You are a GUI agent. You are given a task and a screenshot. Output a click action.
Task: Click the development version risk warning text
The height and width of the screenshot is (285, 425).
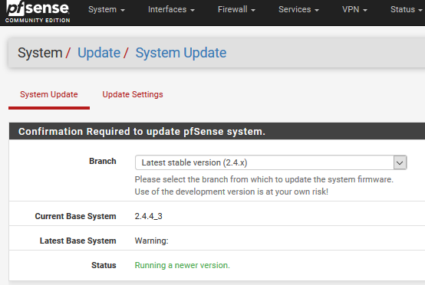pos(232,192)
